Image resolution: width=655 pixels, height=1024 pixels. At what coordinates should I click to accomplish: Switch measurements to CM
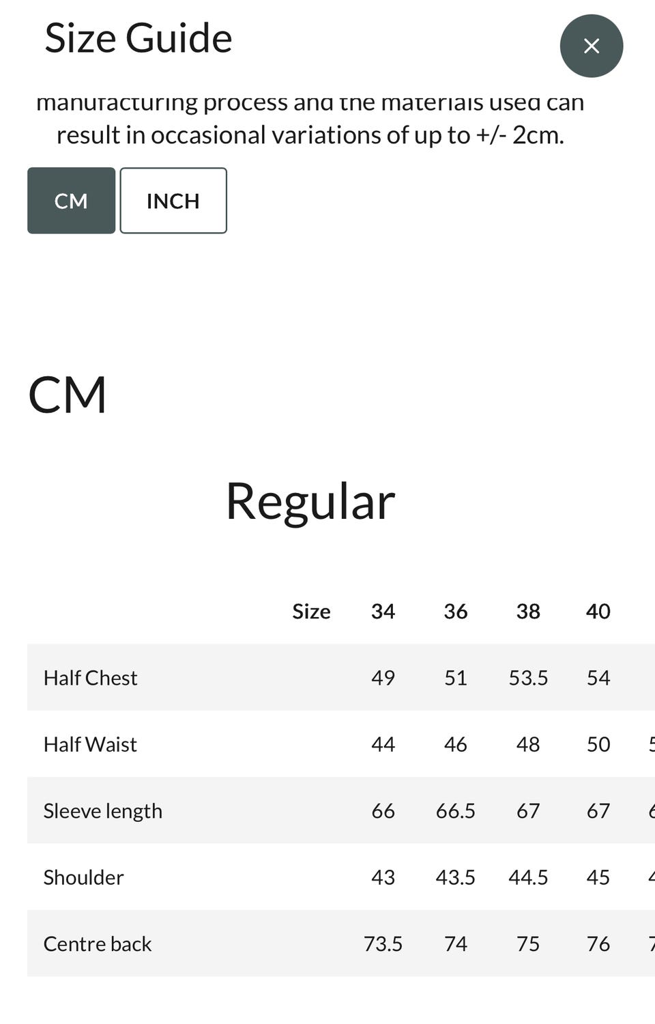tap(71, 201)
